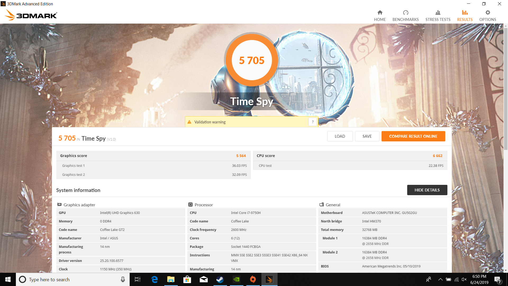Click COMPARE RESULT ONLINE
508x286 pixels.
pos(413,136)
